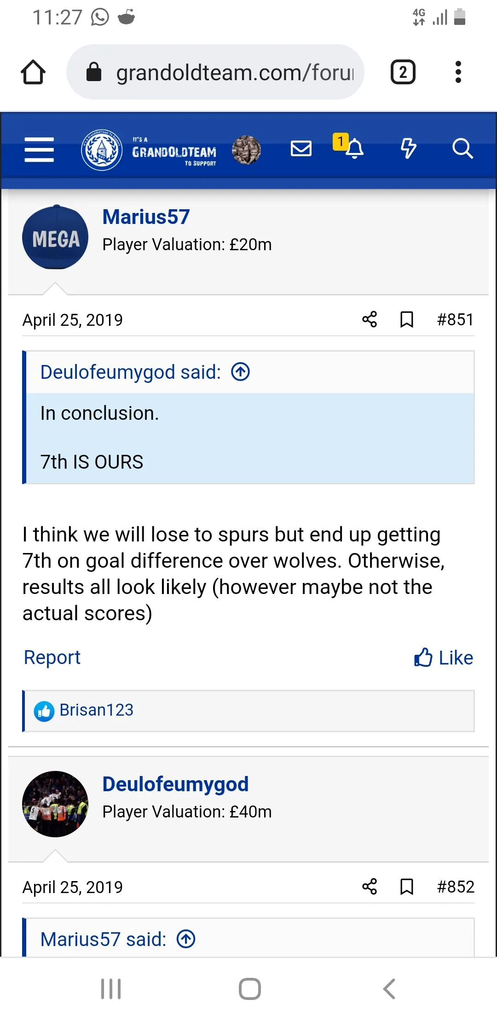Open the browser three-dot overflow menu
The height and width of the screenshot is (1023, 497).
click(458, 72)
